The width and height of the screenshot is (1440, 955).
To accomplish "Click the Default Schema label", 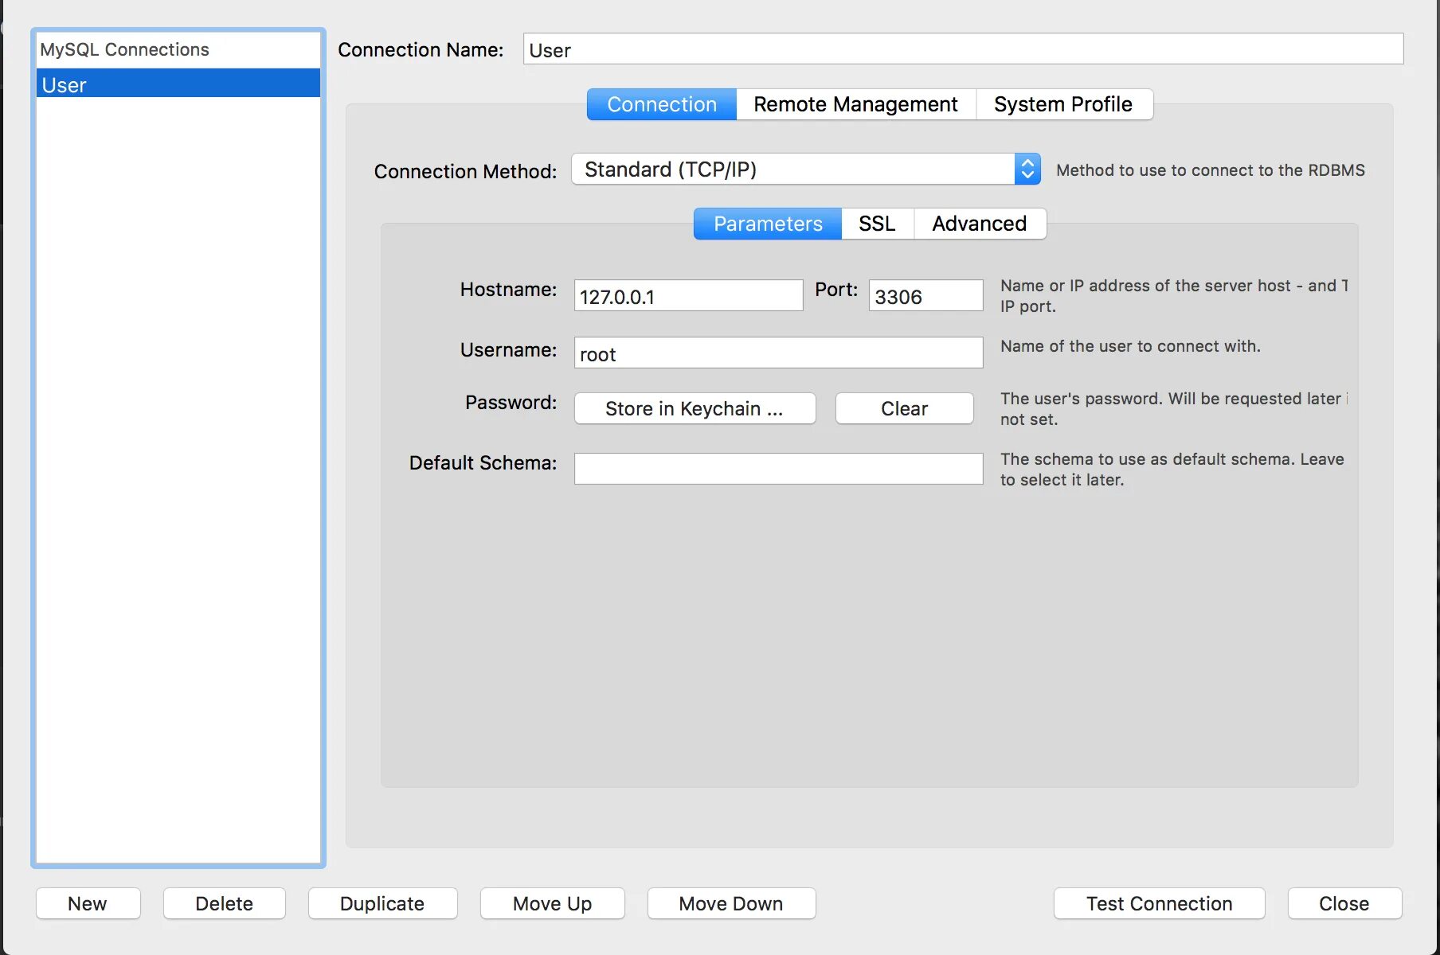I will 483,463.
